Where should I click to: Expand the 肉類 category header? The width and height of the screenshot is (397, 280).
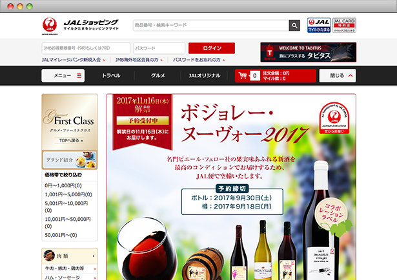pyautogui.click(x=70, y=256)
